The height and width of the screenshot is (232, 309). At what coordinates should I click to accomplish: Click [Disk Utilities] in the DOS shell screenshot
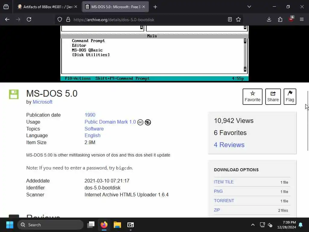91,55
